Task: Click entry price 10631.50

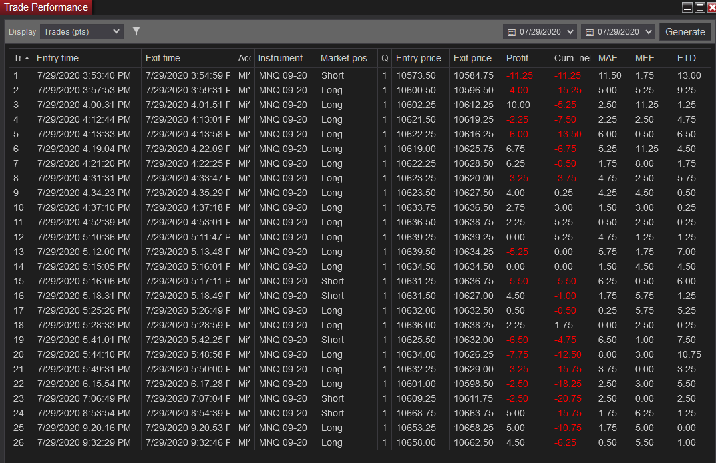Action: tap(415, 296)
